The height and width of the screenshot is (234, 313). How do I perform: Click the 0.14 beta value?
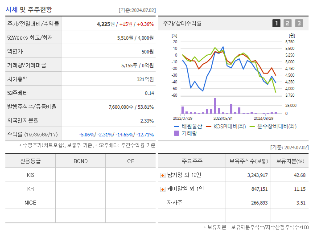click(149, 93)
